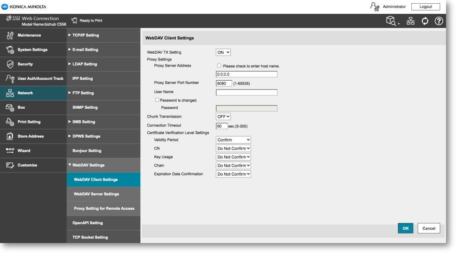Select WebDAV Client Settings item

point(103,180)
